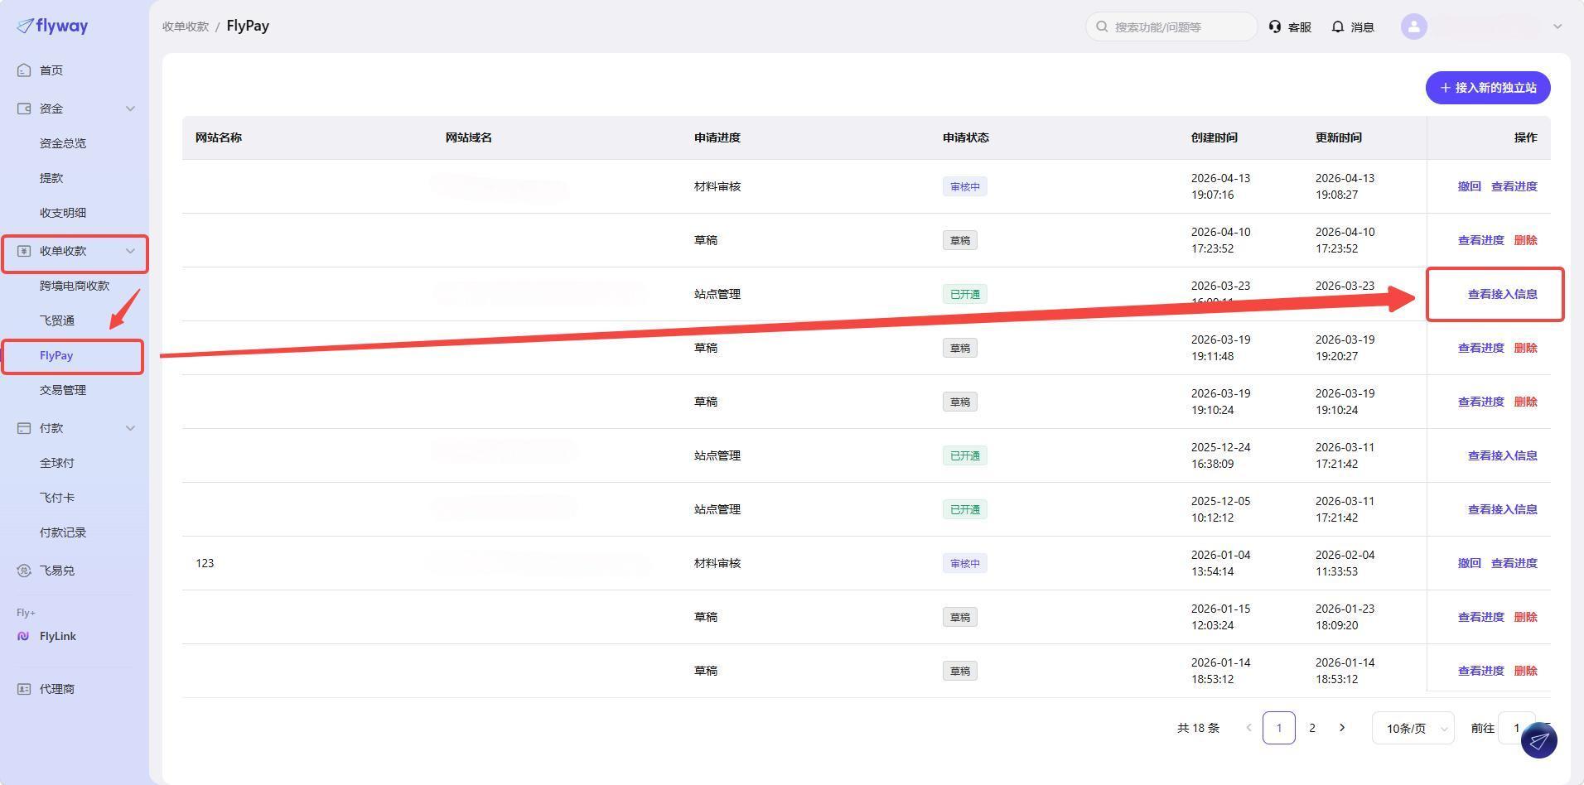This screenshot has width=1584, height=785.
Task: Go to previous page arrow
Action: 1249,728
